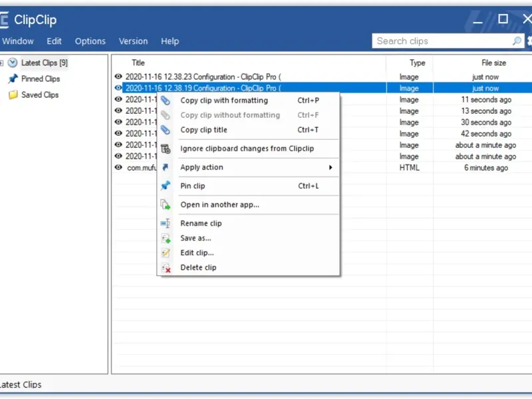Toggle the eye icon on the com.mufu HTML clip
This screenshot has height=399, width=532.
coord(118,168)
